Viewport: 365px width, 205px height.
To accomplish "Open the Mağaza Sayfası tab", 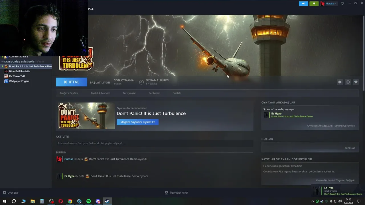I will click(x=69, y=93).
